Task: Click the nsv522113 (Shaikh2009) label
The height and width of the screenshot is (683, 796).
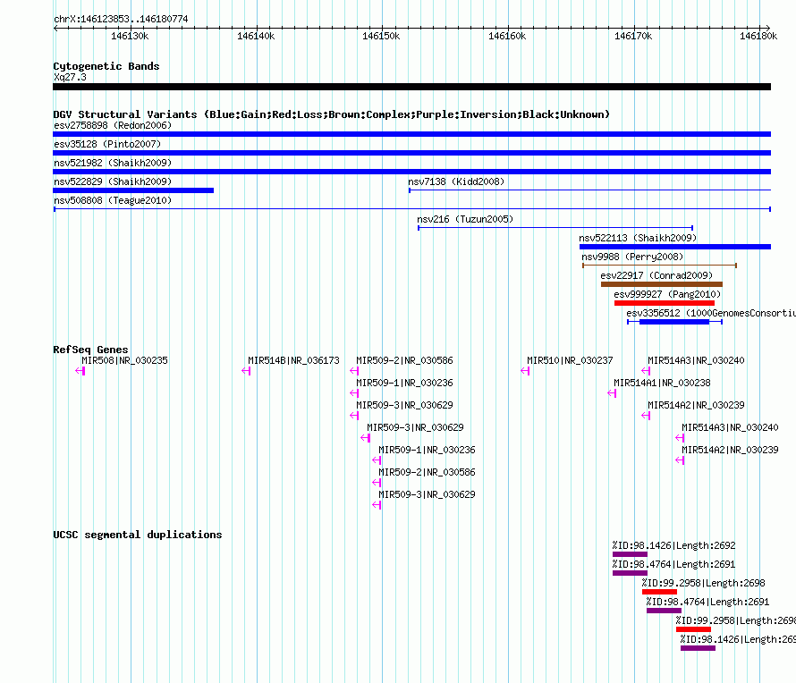Action: [638, 238]
